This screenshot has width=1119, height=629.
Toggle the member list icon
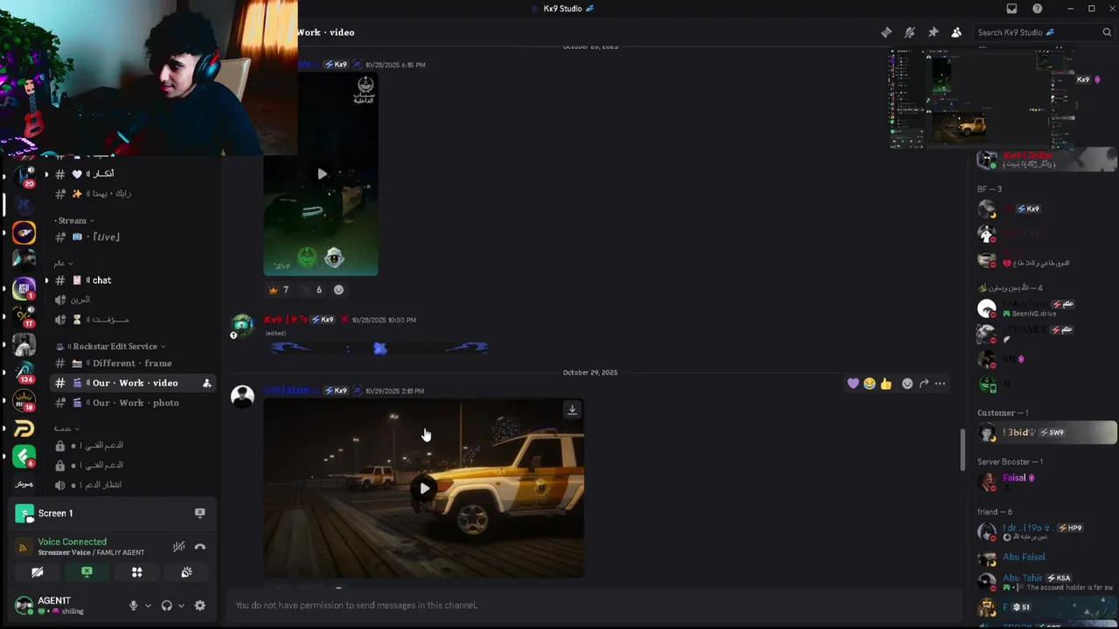tap(956, 32)
